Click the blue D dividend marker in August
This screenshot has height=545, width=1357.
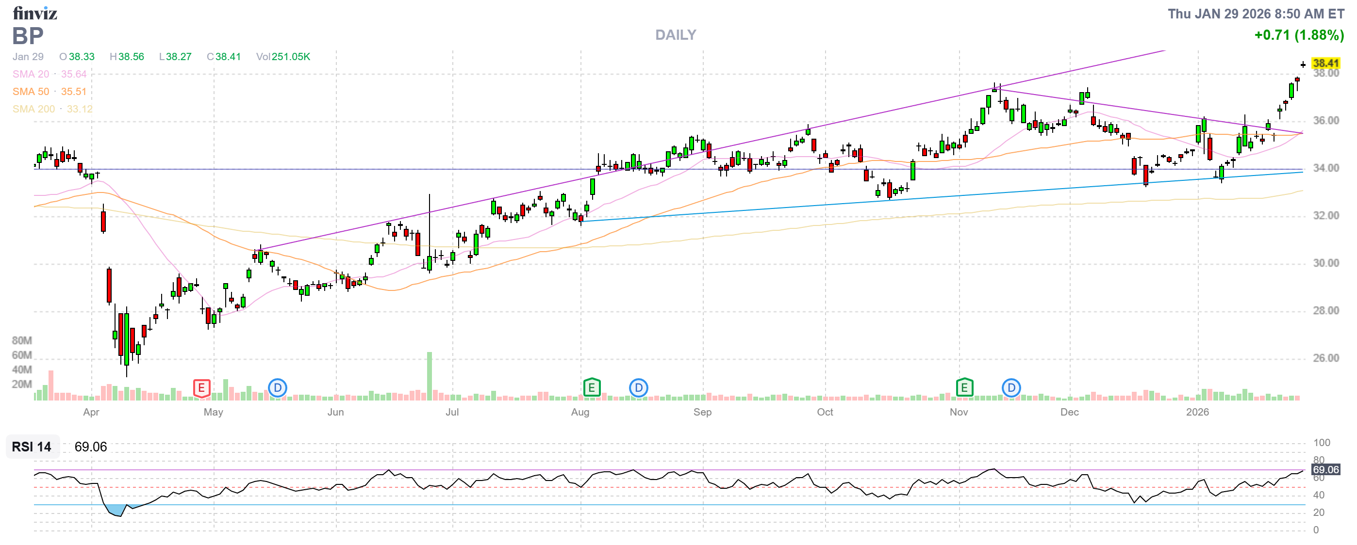639,388
